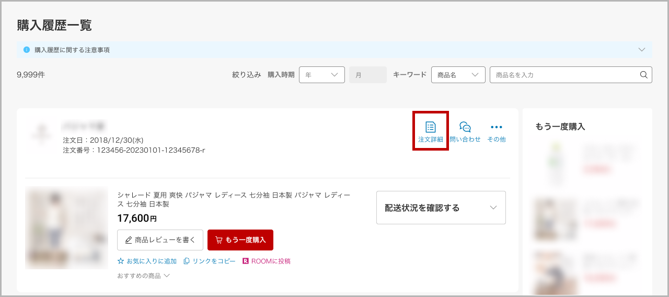Viewport: 669px width, 297px height.
Task: Open the pajama product thumbnail image
Action: point(66,227)
